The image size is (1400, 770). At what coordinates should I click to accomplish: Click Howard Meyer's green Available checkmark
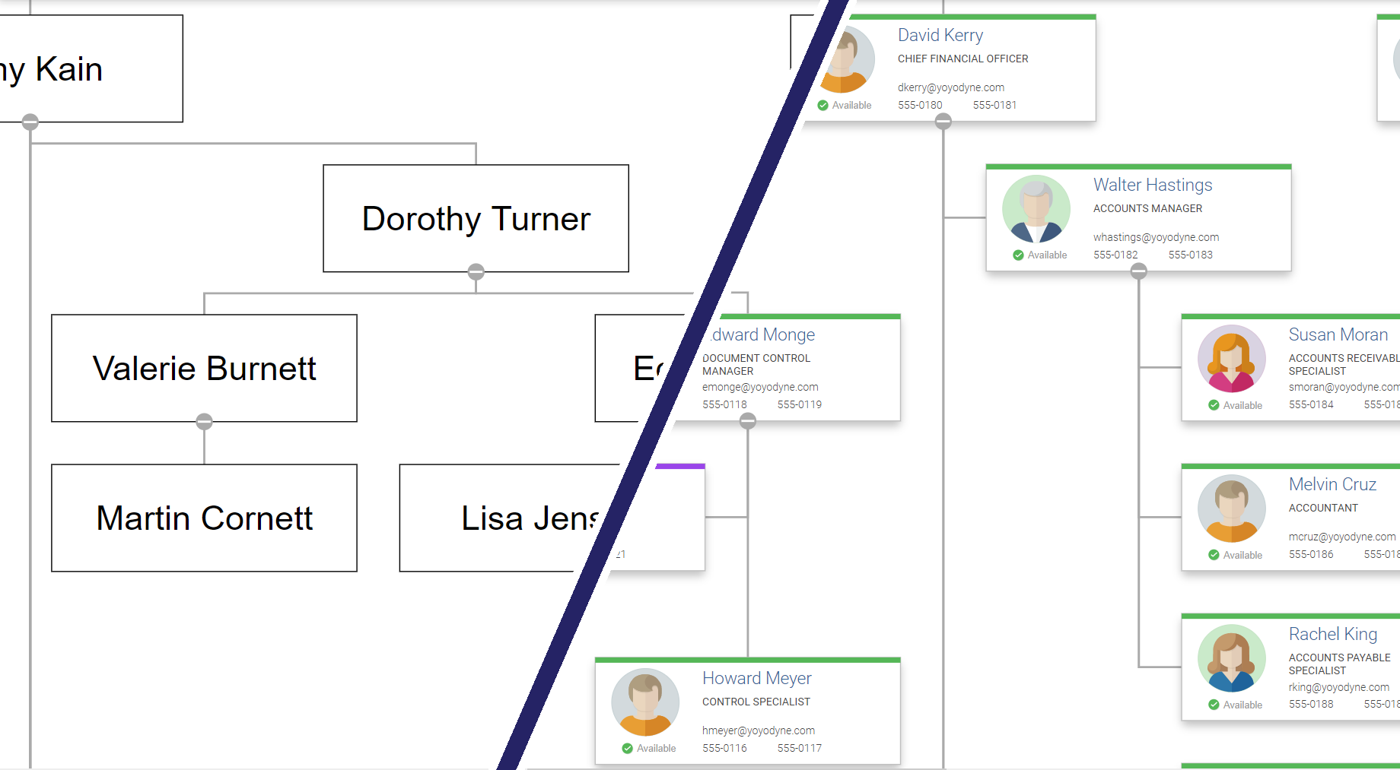[627, 749]
